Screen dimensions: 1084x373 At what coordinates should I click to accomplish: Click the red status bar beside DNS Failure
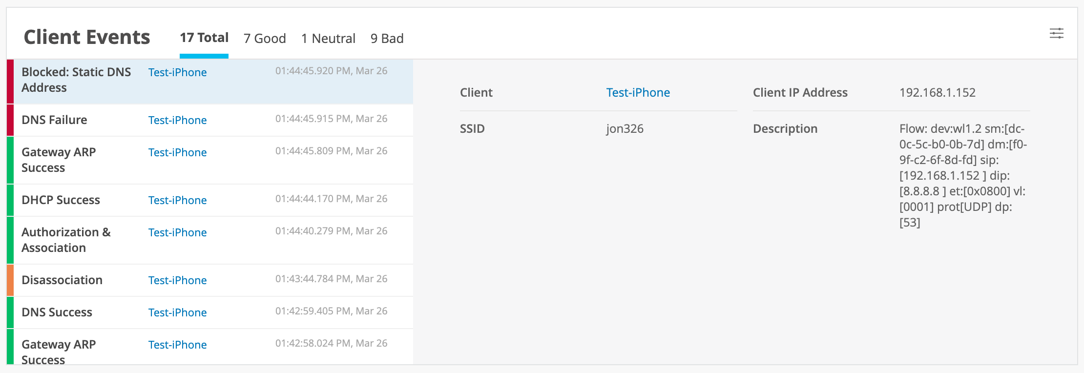tap(10, 120)
